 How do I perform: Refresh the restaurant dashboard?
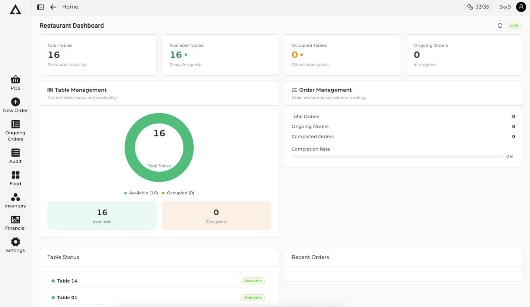click(x=500, y=26)
